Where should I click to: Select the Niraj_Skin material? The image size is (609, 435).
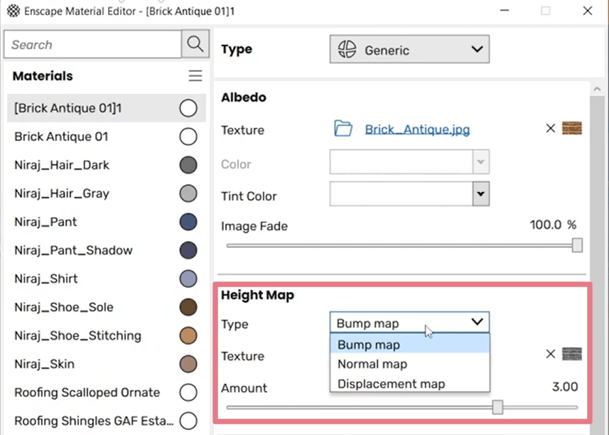point(106,364)
